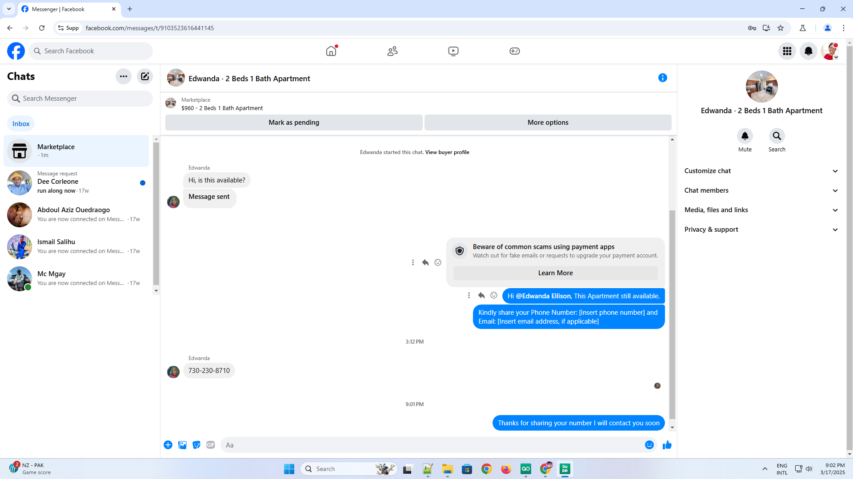Reply to the 'Apartment still available' message

[x=481, y=296]
